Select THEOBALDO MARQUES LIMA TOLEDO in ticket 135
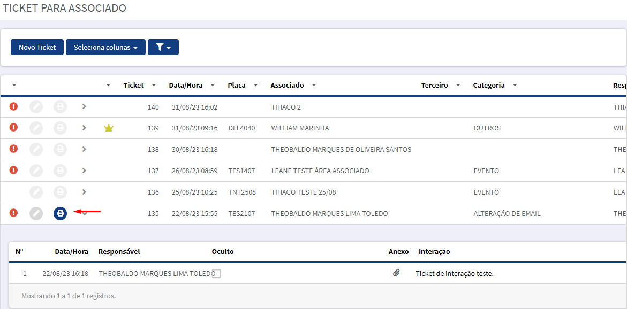Image resolution: width=627 pixels, height=309 pixels. pyautogui.click(x=329, y=214)
